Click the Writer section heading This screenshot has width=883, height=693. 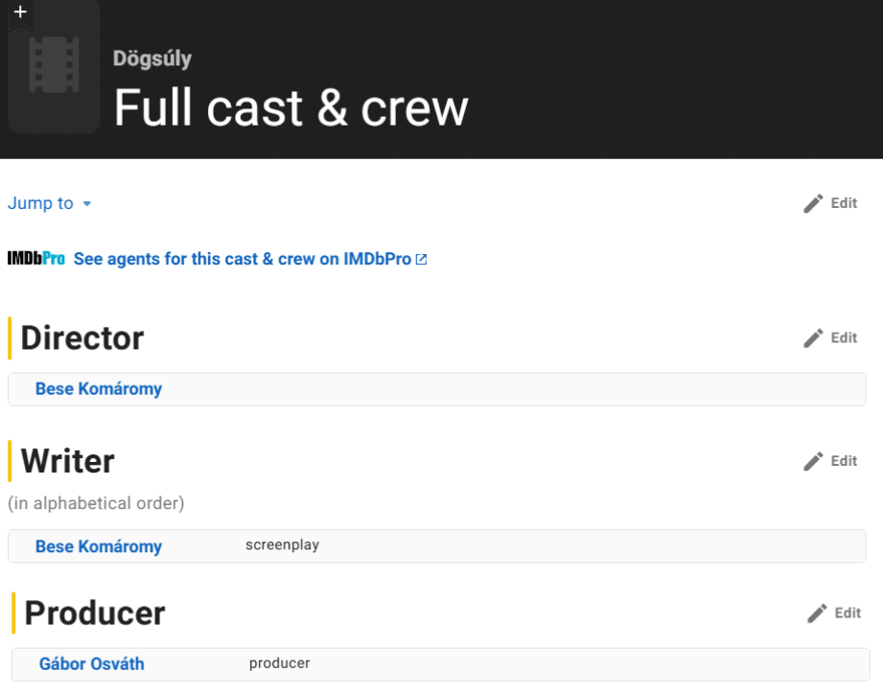[67, 461]
